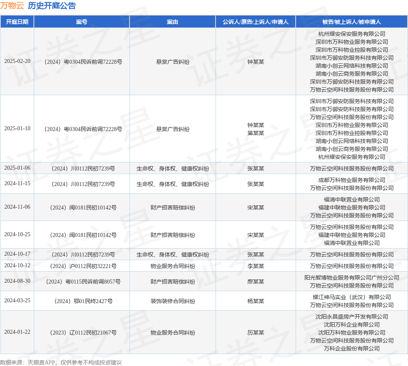Click the 公诉人/原告/上诉人/申请人 column header

pyautogui.click(x=255, y=22)
